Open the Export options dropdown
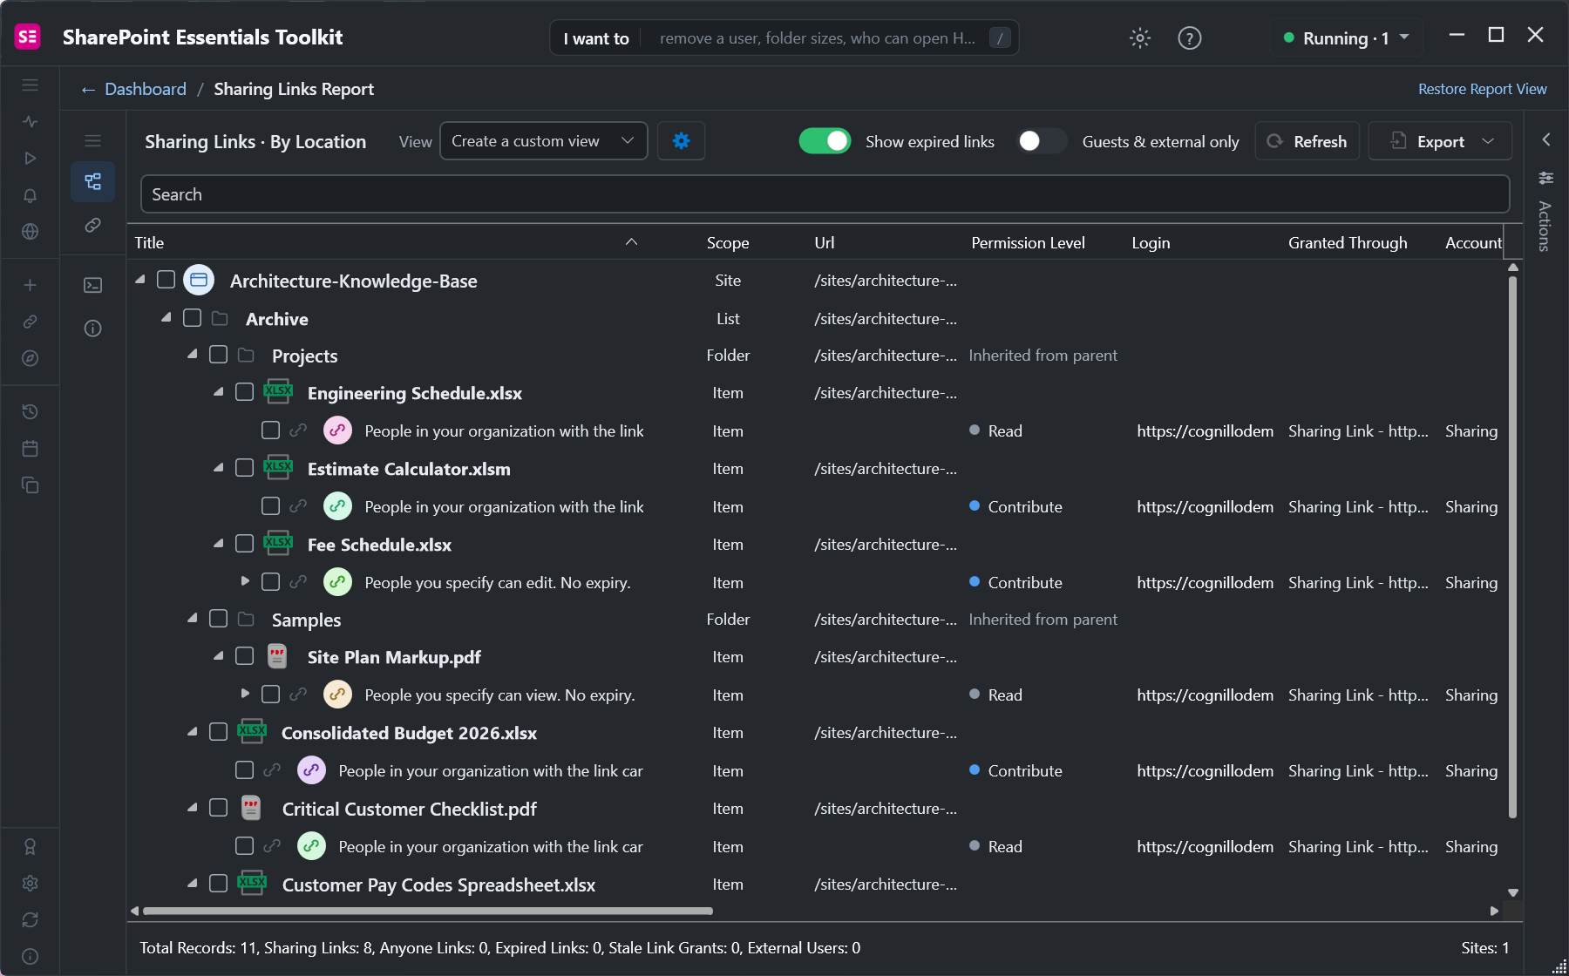The width and height of the screenshot is (1569, 976). coord(1439,141)
